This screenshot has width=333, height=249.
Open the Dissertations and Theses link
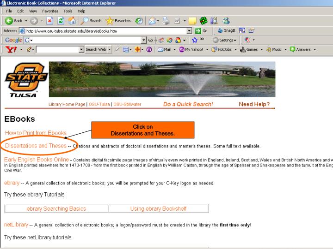[x=36, y=146]
